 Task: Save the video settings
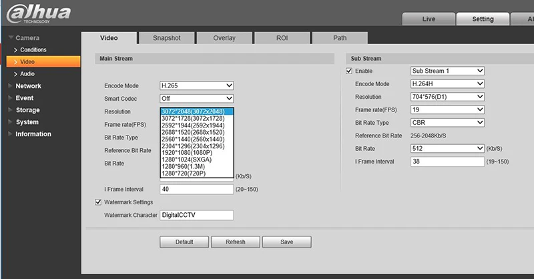[x=287, y=242]
